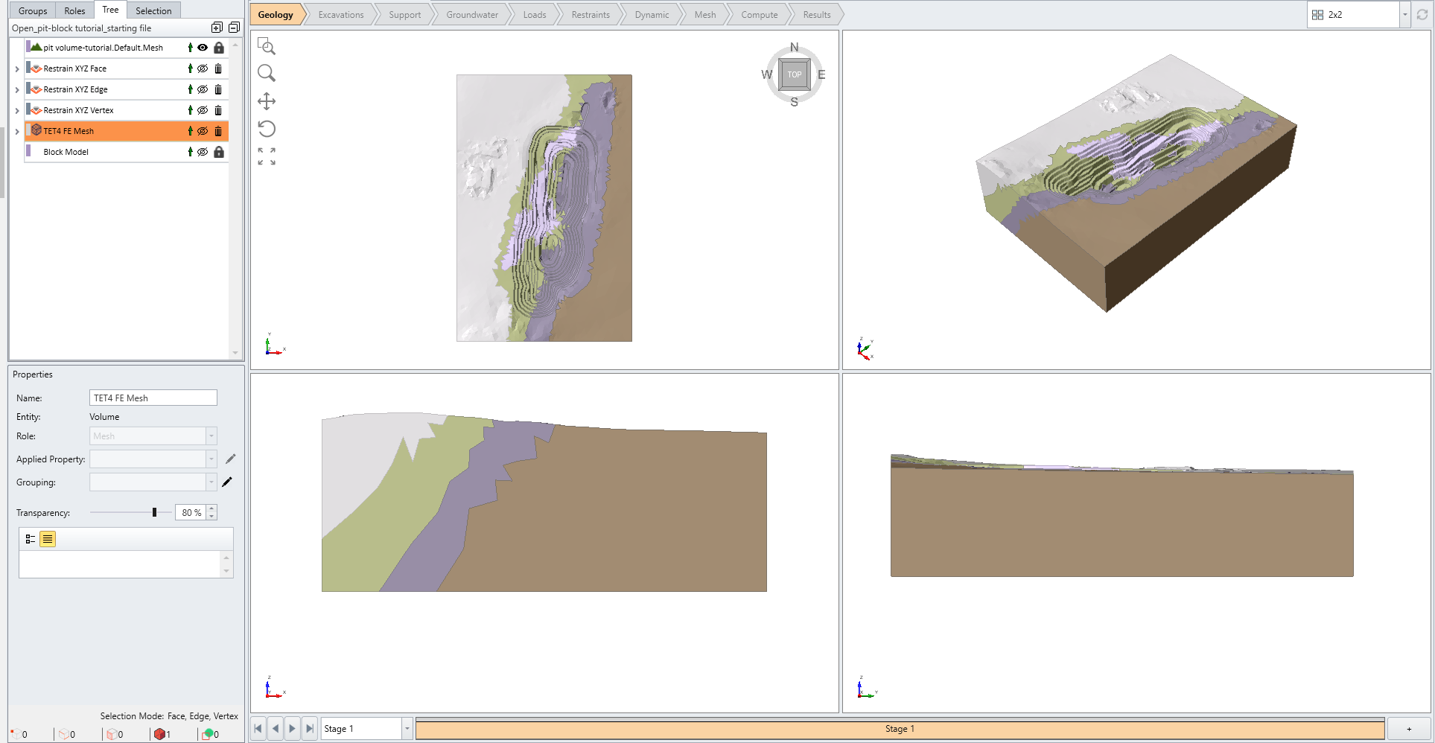Click lock icon on Block Model row
Screen dimensions: 1435x743
pos(219,152)
